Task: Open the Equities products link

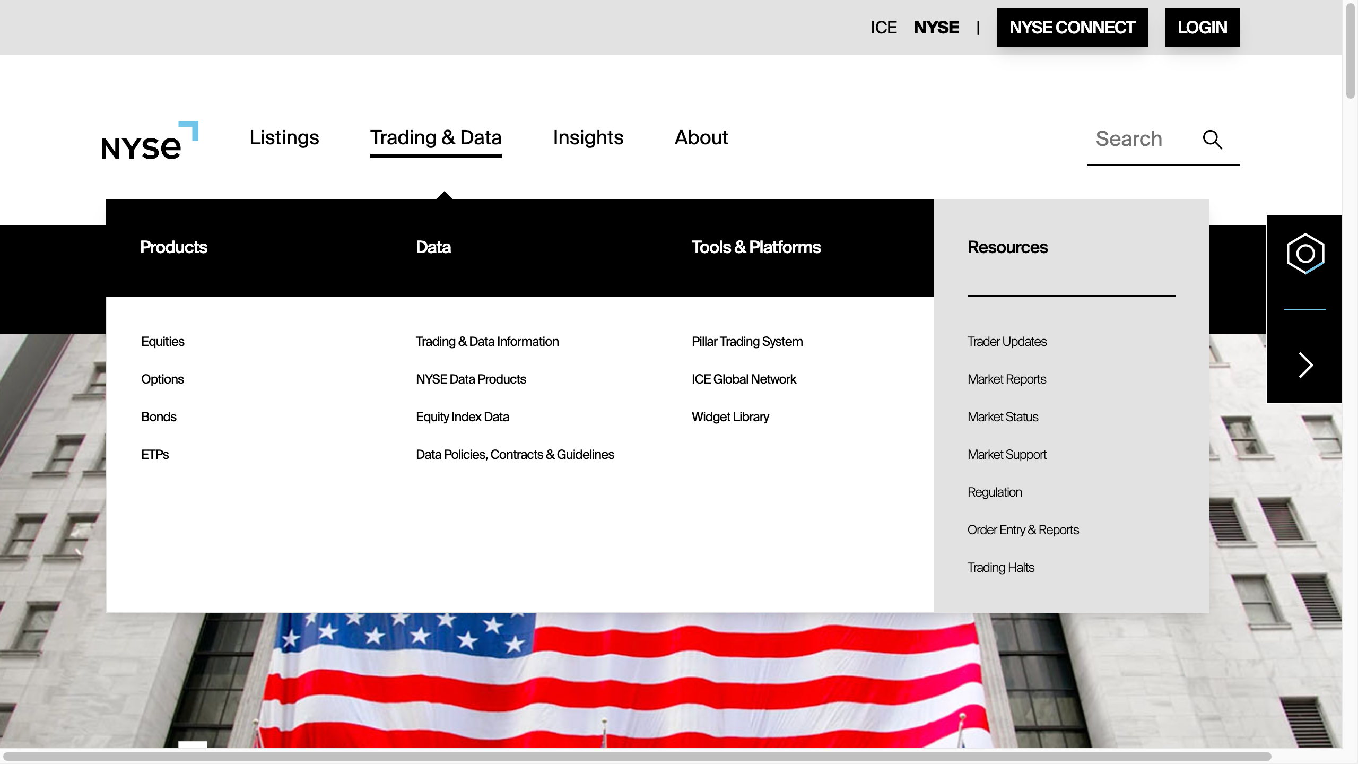Action: tap(162, 342)
